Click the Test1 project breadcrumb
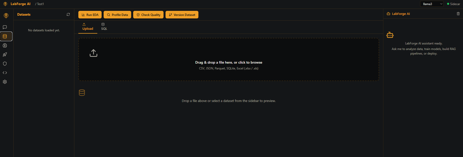 tap(40, 4)
